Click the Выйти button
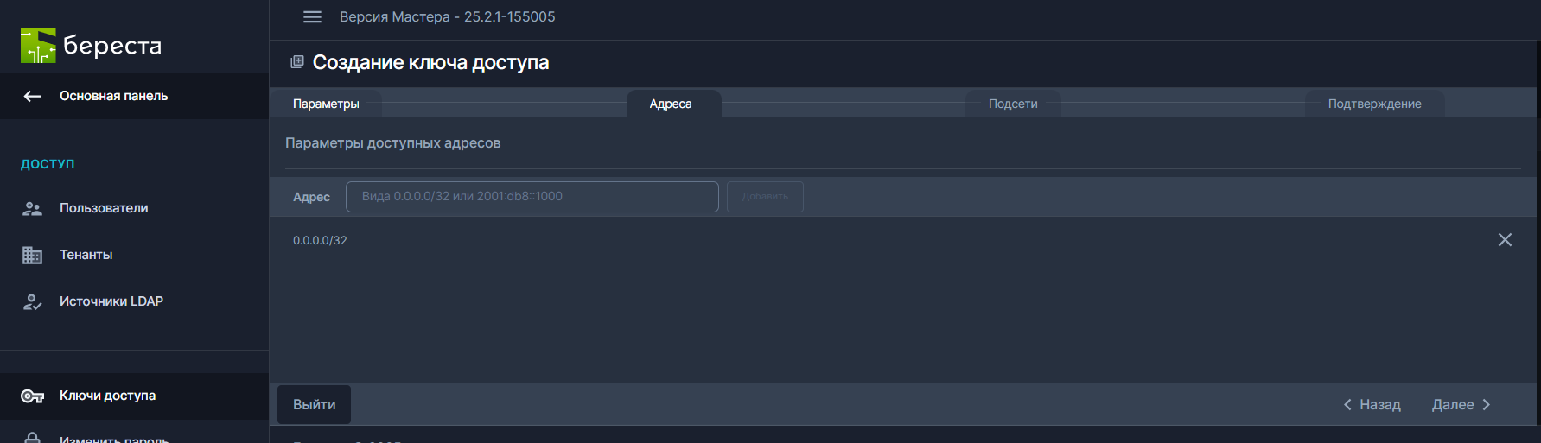This screenshot has height=443, width=1541. (x=314, y=404)
